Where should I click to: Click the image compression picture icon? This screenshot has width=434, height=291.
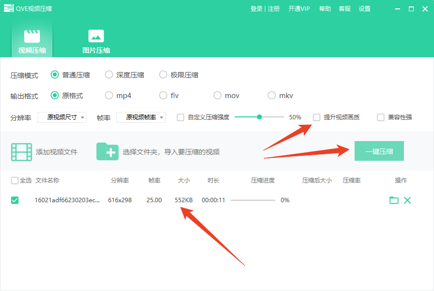pyautogui.click(x=96, y=36)
